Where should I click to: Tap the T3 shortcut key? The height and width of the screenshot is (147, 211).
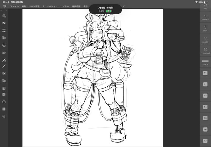(x=205, y=96)
